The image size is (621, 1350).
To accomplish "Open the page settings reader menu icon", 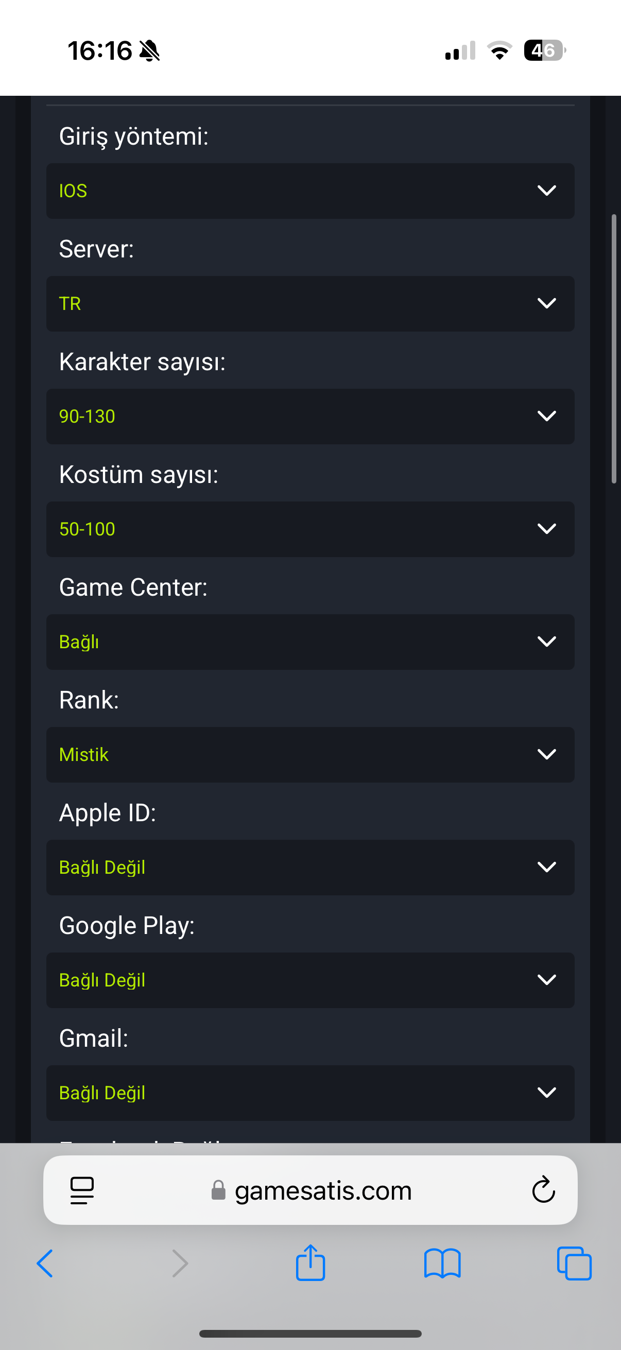I will [82, 1190].
